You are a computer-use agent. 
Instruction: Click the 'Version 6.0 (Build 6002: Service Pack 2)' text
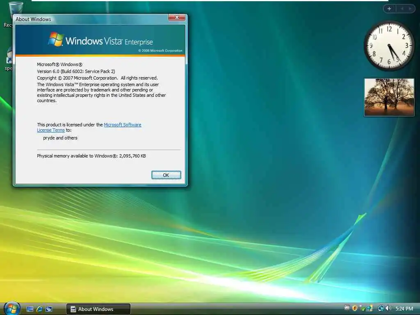tap(76, 71)
